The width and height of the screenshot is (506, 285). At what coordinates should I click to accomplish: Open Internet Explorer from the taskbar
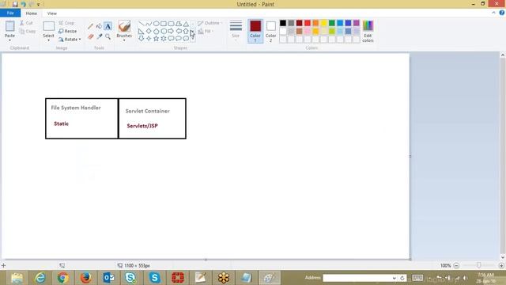point(40,278)
